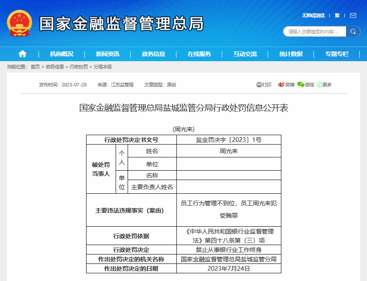Click the 主要负责人姓名 label cell
Screen dimensions: 367x281
pos(152,187)
